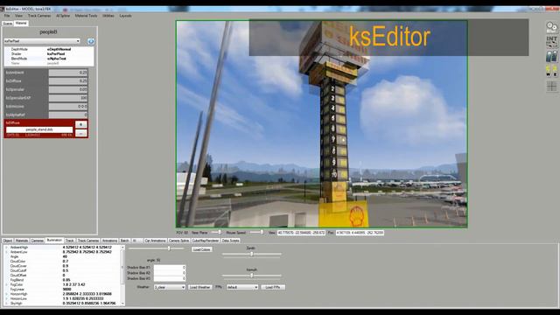Screen dimensions: 560x315
Task: Expand the FogColor row
Action: click(6, 284)
